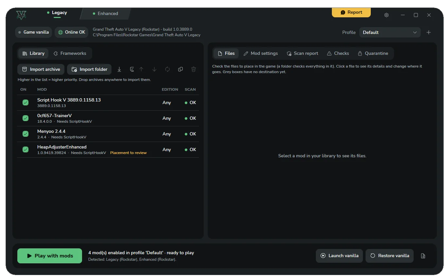
Task: Click the duplicate copy icon in library toolbar
Action: click(x=180, y=69)
